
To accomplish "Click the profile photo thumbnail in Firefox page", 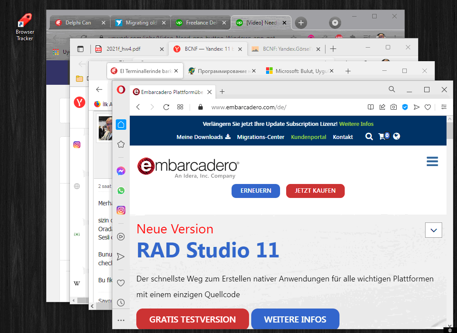I will pos(105,128).
